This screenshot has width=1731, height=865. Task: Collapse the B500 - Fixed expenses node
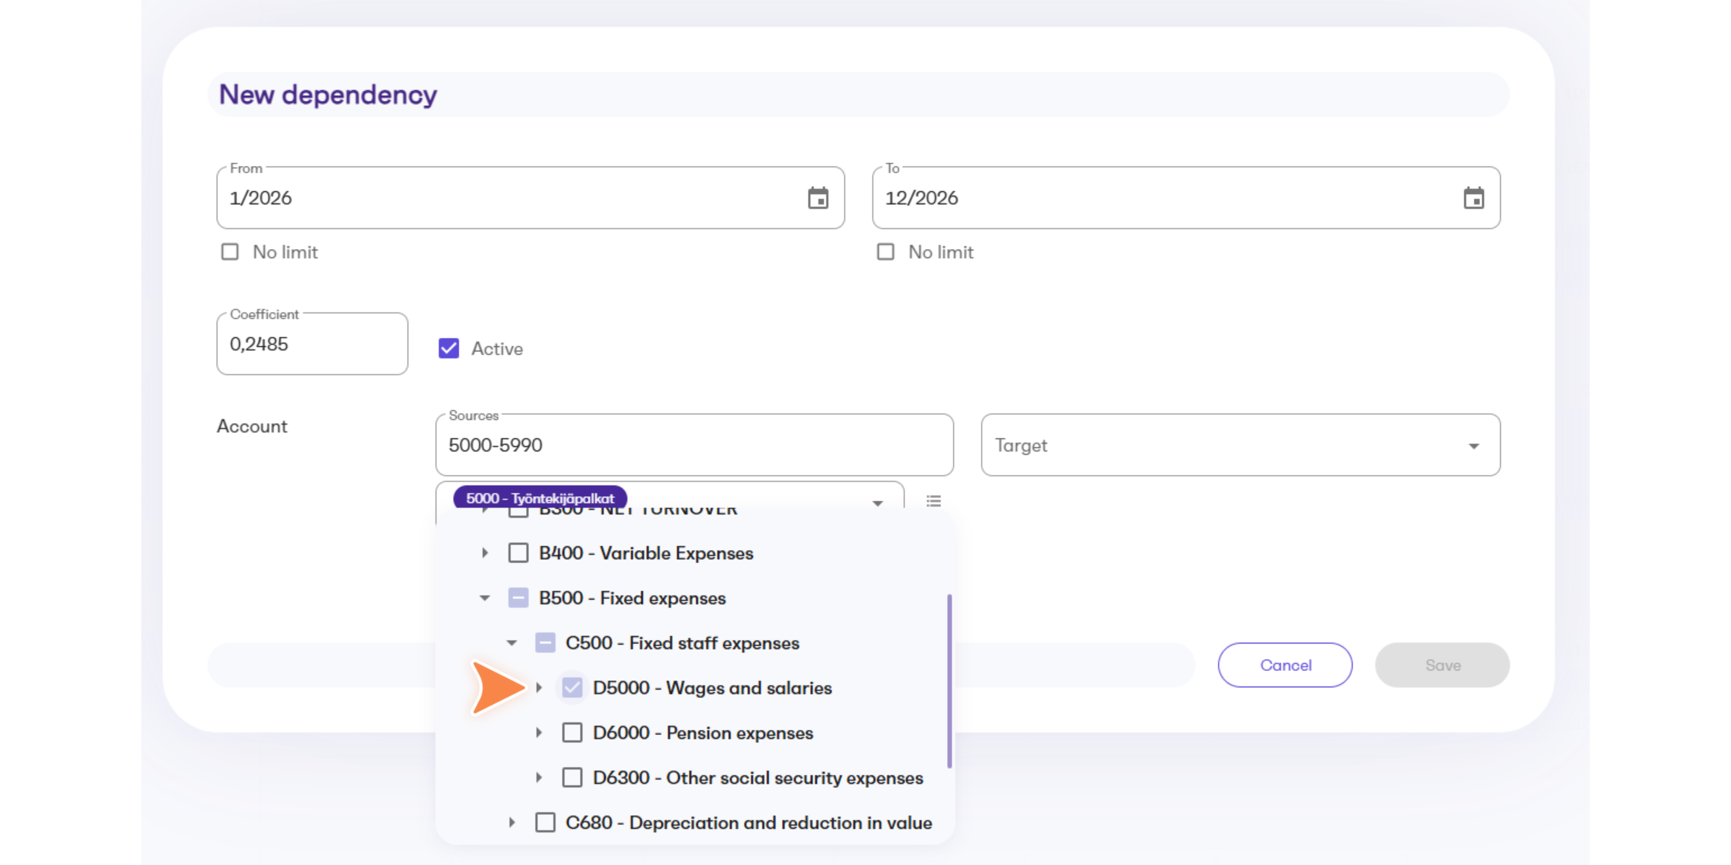pyautogui.click(x=485, y=598)
